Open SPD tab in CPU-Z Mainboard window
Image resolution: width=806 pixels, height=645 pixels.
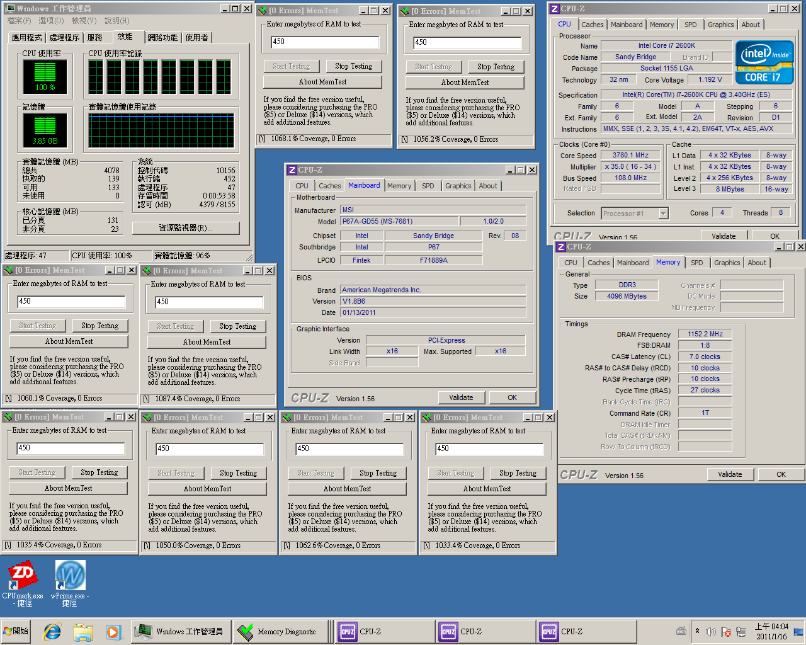(428, 186)
